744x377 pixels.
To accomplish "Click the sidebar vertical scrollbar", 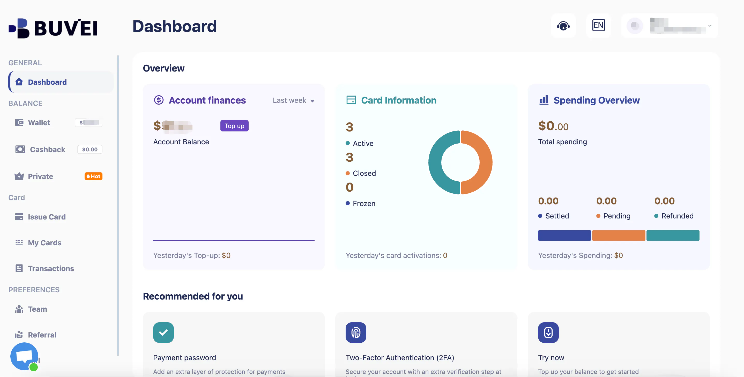I will (118, 205).
